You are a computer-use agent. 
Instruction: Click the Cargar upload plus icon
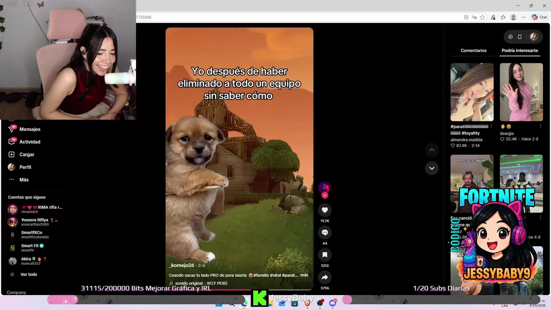(12, 154)
